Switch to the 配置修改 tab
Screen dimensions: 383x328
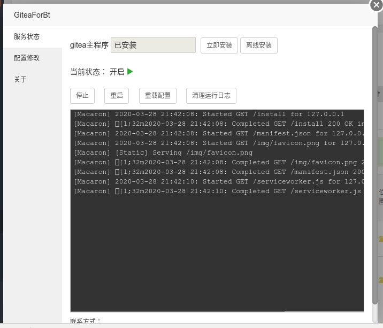click(x=33, y=58)
